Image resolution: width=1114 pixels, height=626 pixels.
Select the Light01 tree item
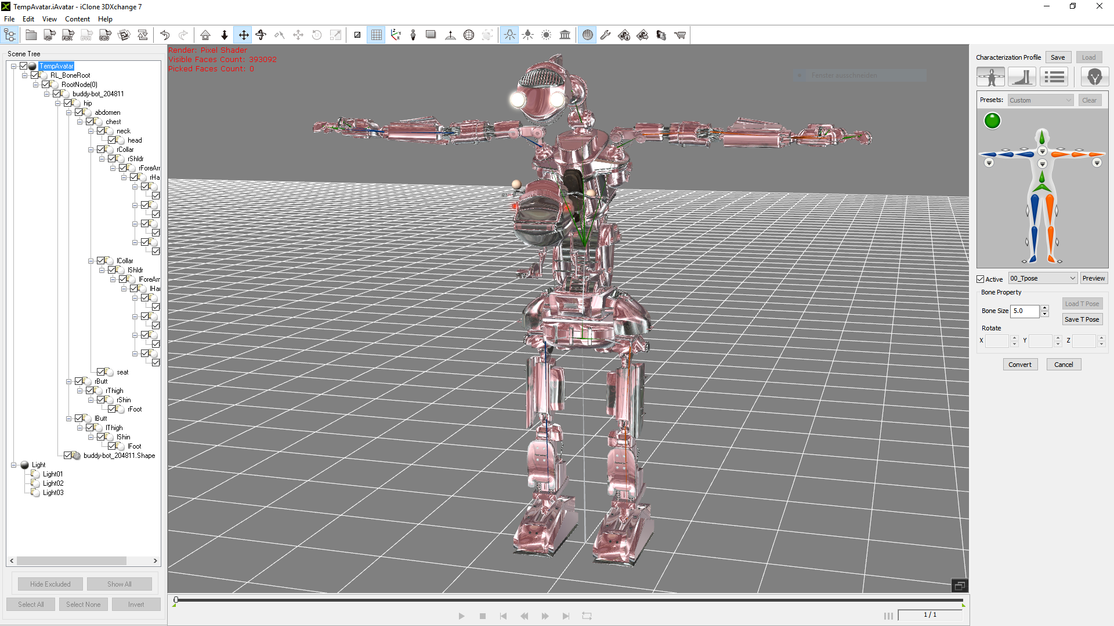[x=53, y=474]
